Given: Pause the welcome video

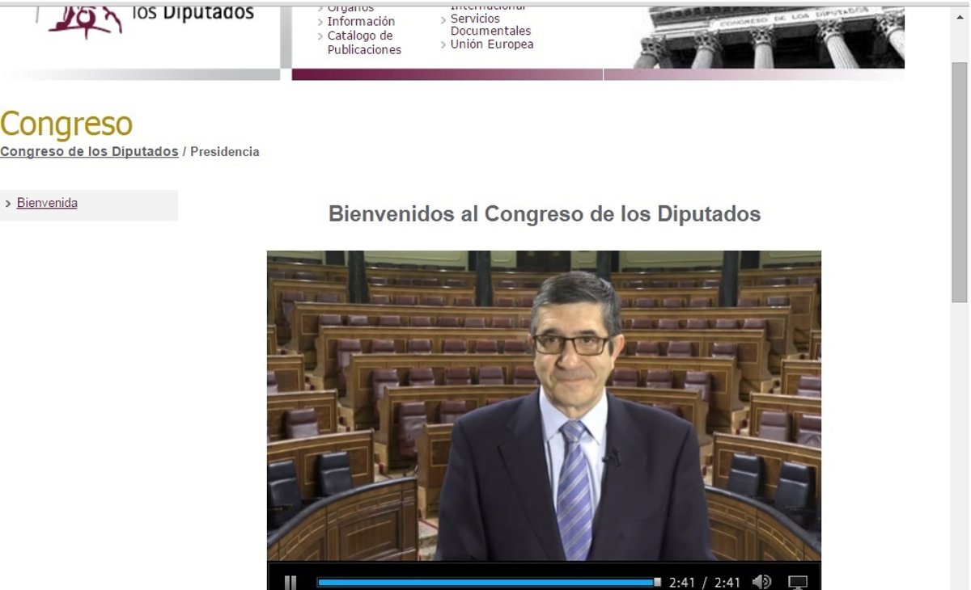Looking at the screenshot, I should (290, 582).
